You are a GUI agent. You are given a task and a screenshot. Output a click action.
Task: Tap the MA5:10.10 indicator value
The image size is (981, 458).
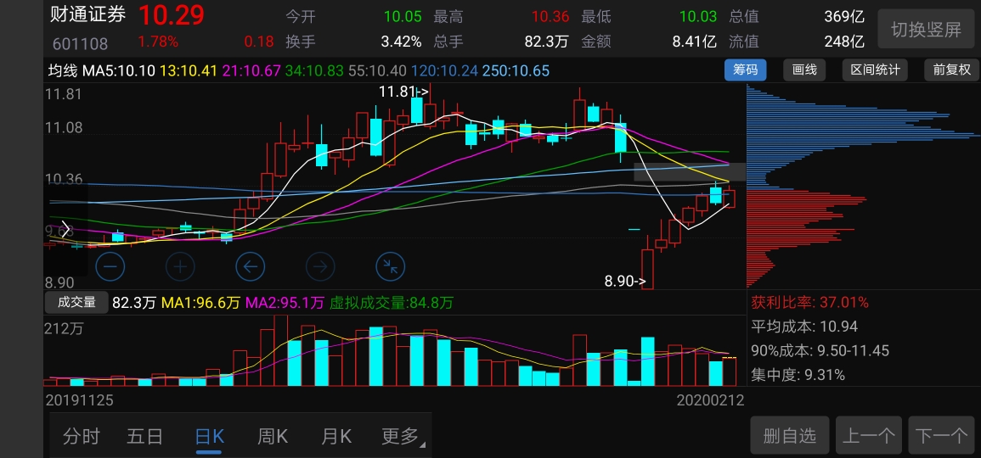click(119, 70)
